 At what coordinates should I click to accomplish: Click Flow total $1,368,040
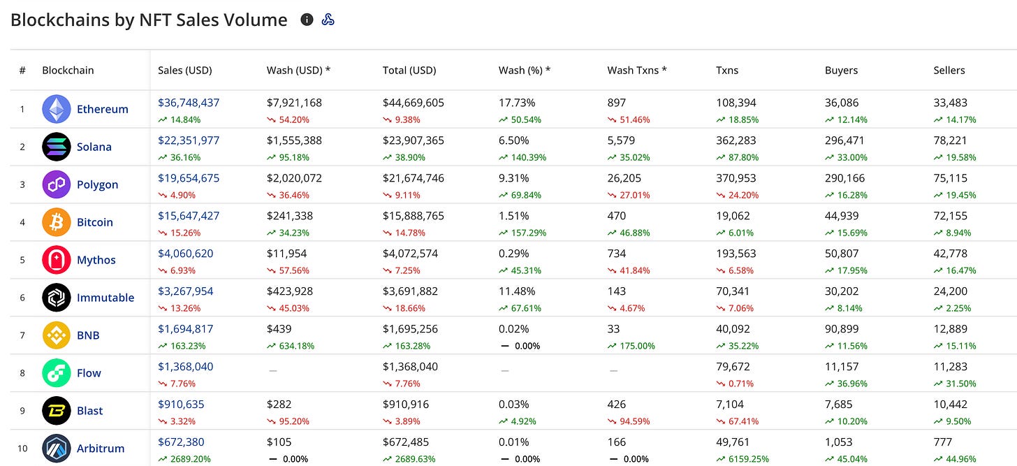[x=410, y=366]
